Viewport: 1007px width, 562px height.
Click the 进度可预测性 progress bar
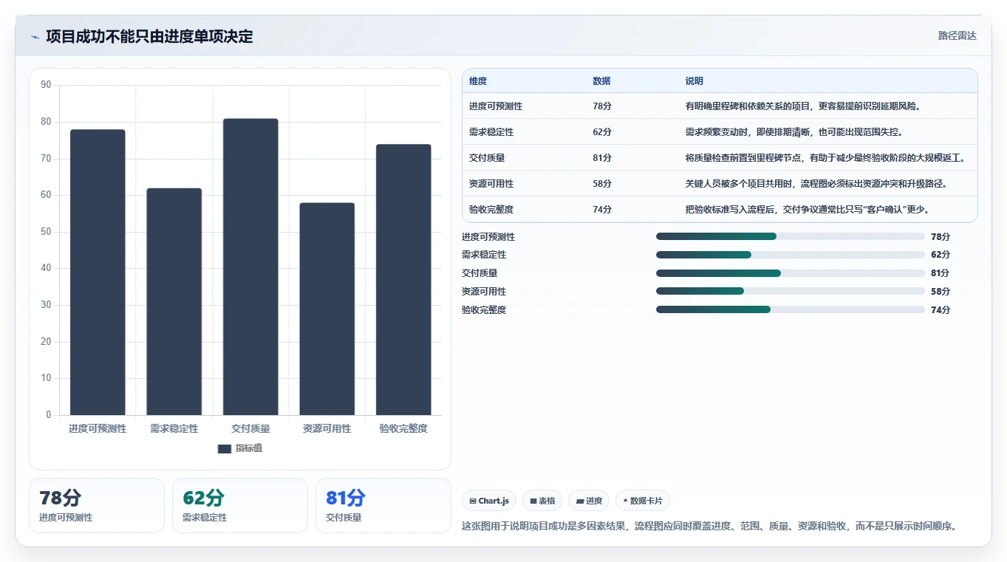[791, 236]
